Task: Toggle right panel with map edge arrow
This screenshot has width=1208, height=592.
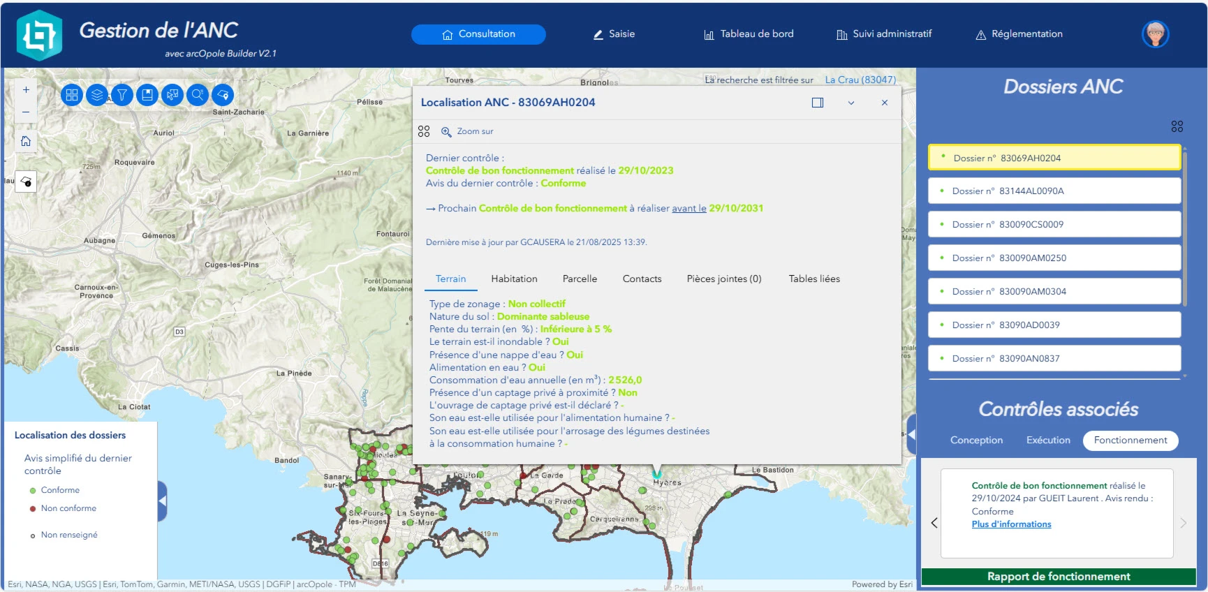Action: pos(911,434)
